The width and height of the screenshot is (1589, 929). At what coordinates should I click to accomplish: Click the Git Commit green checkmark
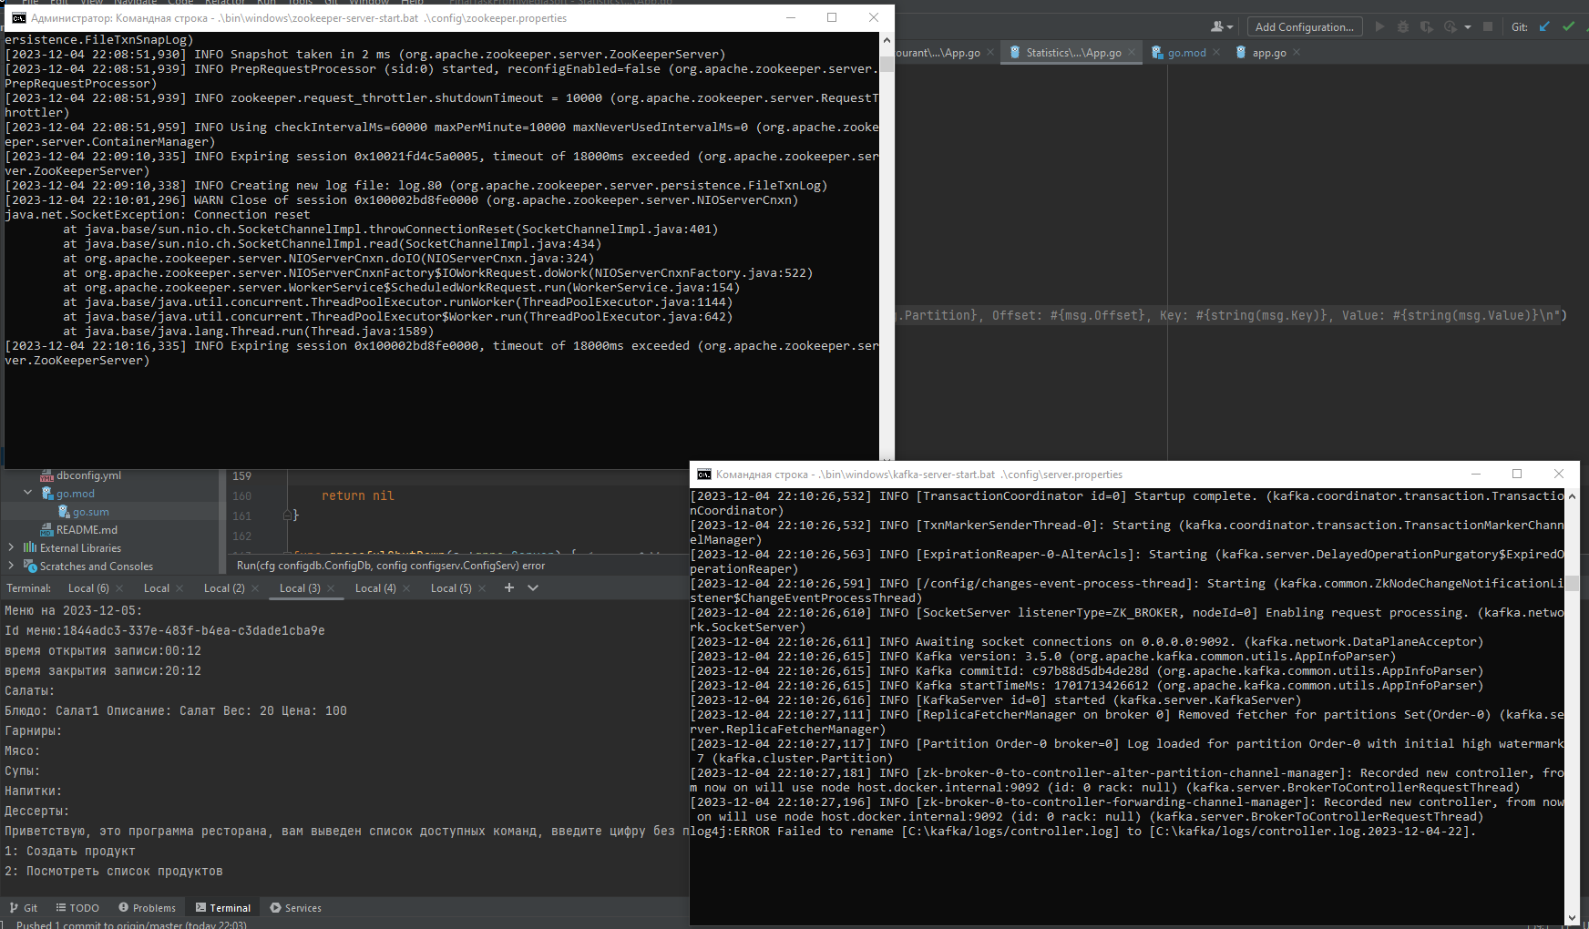click(x=1568, y=27)
